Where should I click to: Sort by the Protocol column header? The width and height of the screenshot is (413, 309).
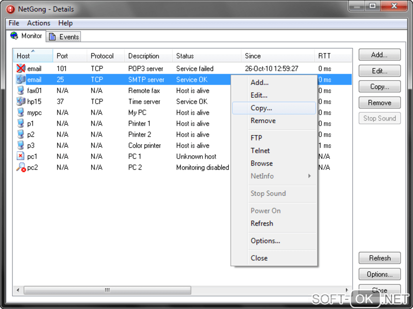click(x=106, y=56)
